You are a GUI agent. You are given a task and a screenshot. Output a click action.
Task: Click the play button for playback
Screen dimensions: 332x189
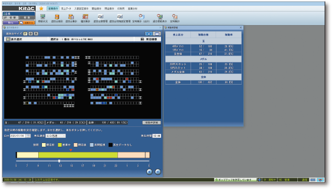149,172
